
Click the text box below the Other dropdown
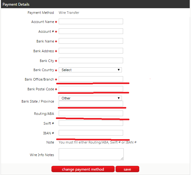(x=91, y=104)
